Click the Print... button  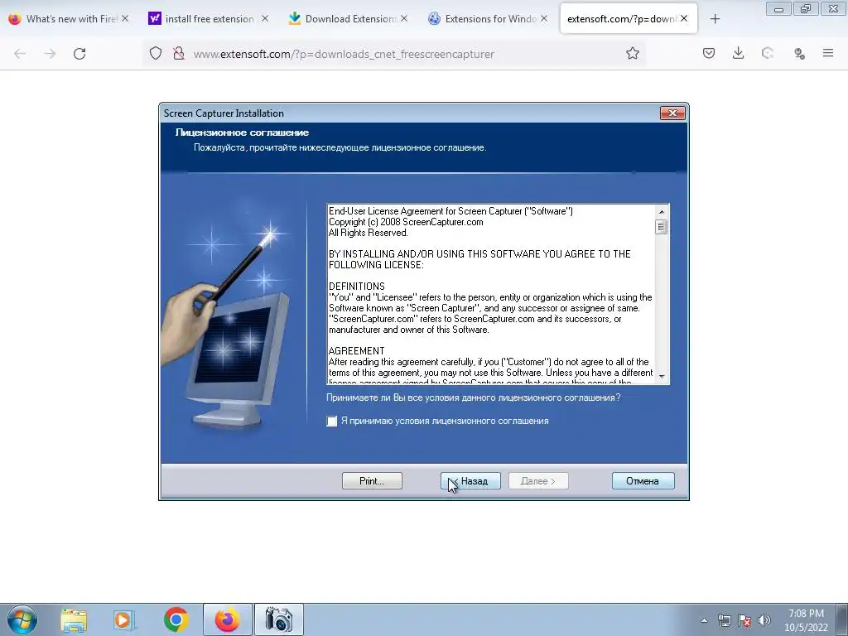click(372, 481)
